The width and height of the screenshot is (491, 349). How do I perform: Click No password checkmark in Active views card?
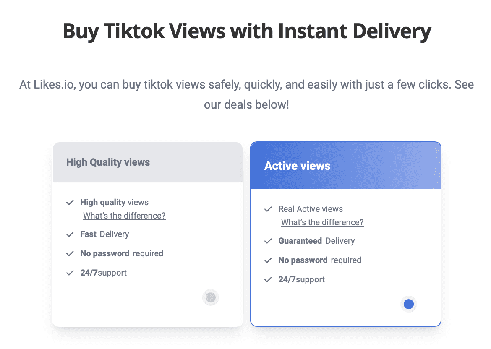[268, 260]
